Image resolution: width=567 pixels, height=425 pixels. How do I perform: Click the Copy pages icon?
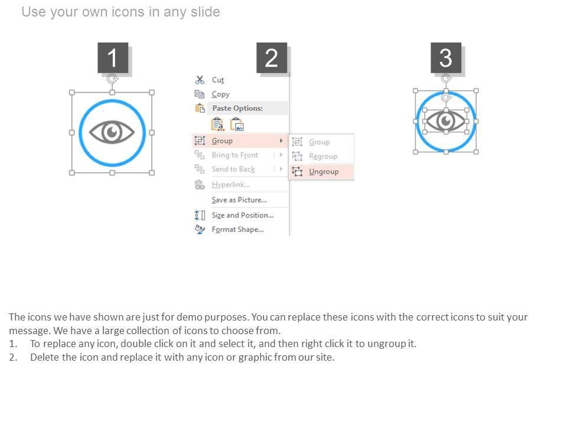click(x=200, y=94)
